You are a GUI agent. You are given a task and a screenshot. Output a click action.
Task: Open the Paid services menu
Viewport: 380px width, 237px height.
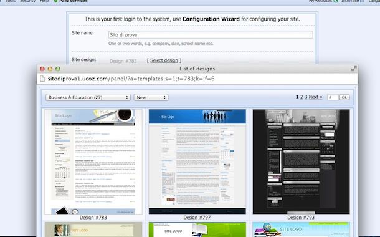click(70, 1)
